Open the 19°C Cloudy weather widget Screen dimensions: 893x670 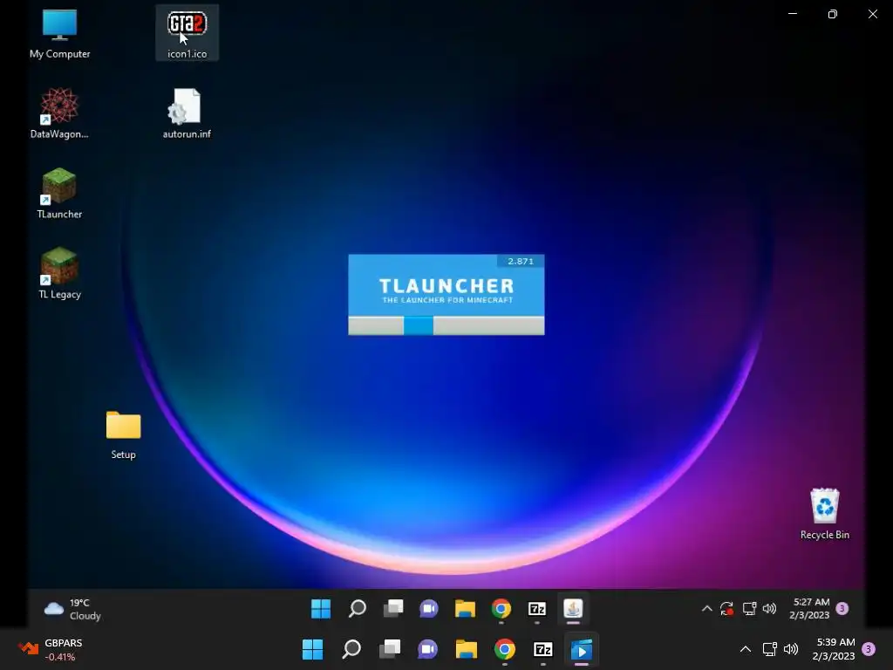(x=73, y=609)
